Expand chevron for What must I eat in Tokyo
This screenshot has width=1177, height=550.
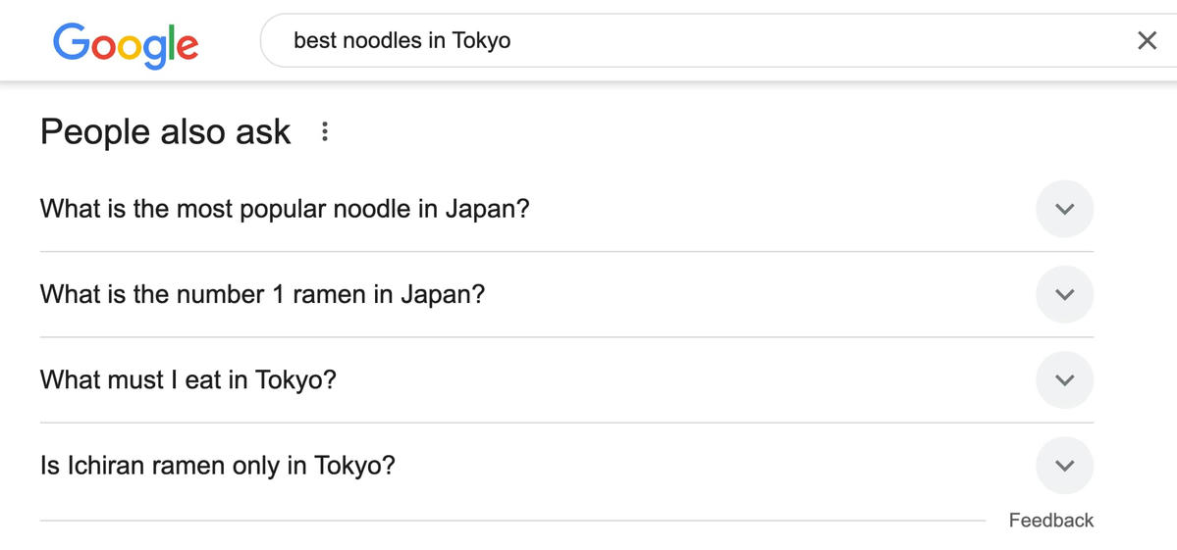(x=1064, y=379)
